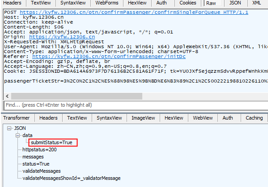Select the Cookies tab
Image resolution: width=268 pixels, height=187 pixels.
[188, 3]
